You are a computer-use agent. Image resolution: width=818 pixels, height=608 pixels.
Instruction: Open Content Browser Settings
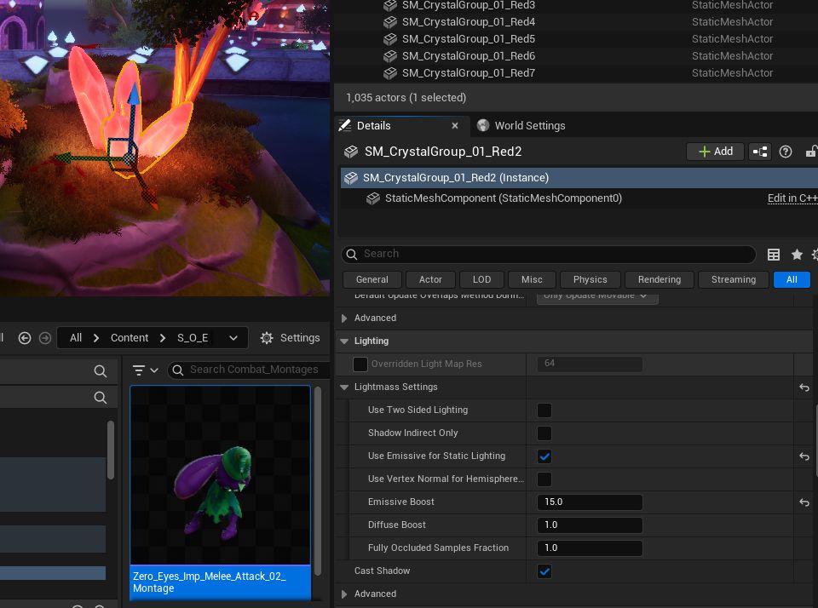pos(290,338)
